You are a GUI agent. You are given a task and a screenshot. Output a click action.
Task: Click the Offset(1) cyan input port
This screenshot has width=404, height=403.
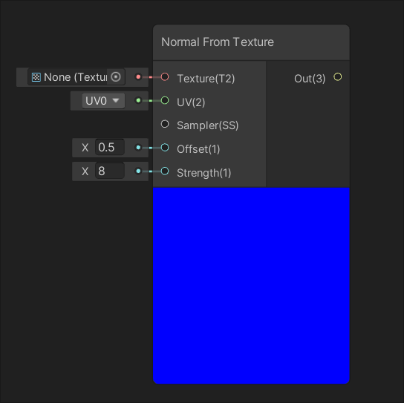pyautogui.click(x=165, y=148)
